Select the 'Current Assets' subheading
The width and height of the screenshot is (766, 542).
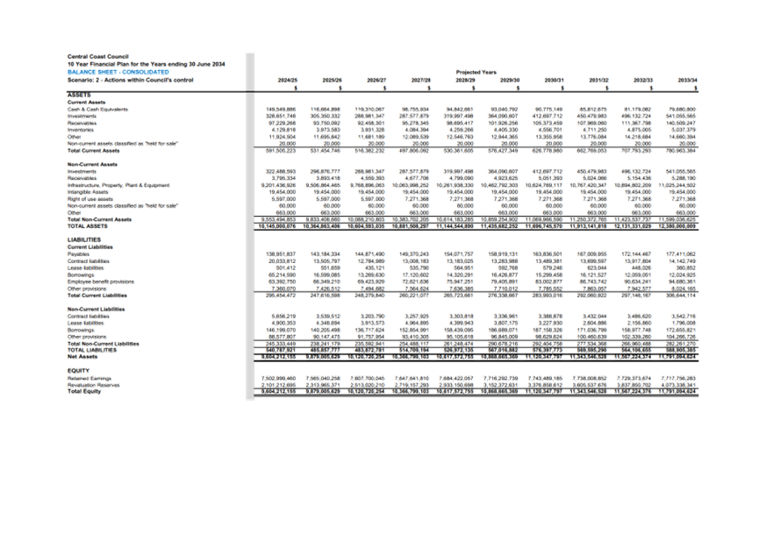[x=87, y=103]
